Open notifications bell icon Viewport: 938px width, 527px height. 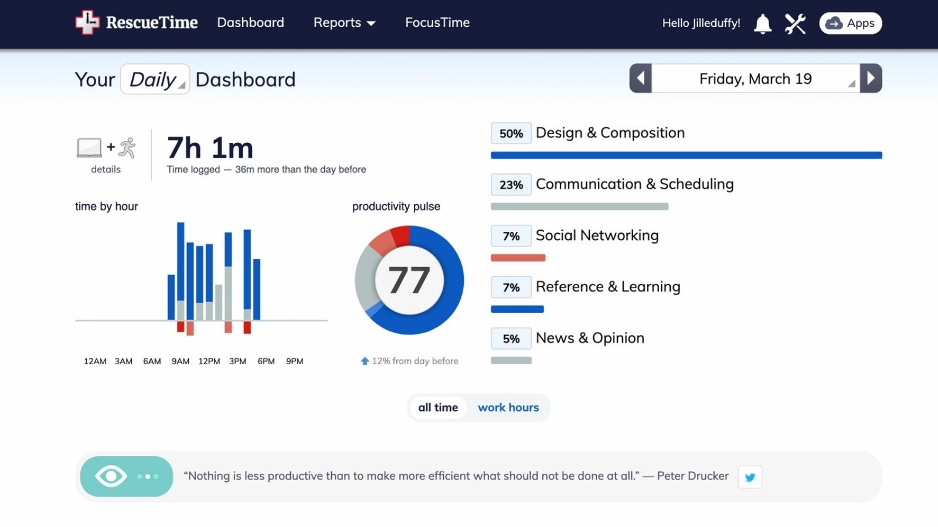coord(762,23)
